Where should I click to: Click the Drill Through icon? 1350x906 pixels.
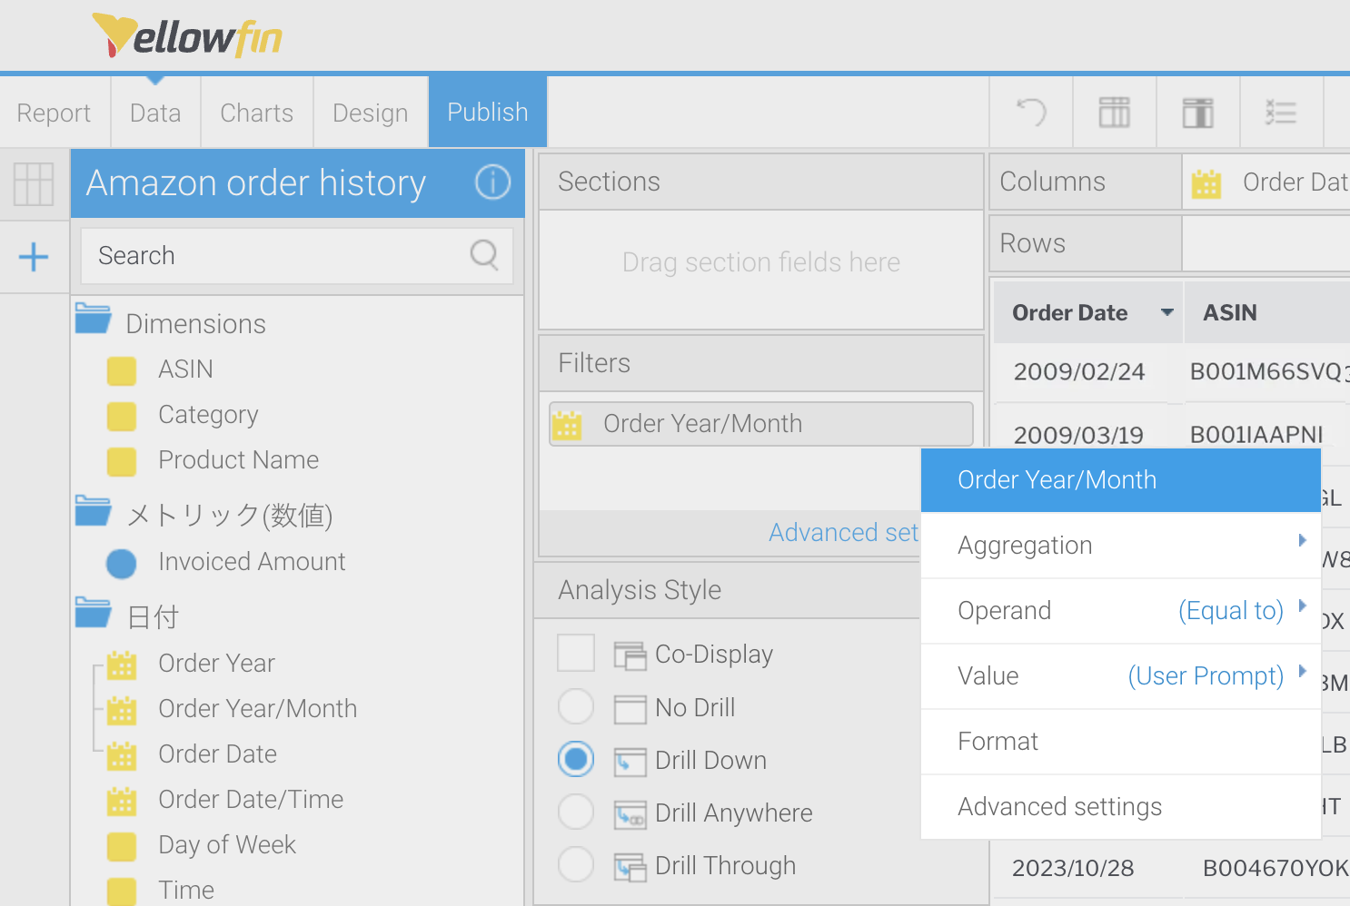(x=630, y=867)
